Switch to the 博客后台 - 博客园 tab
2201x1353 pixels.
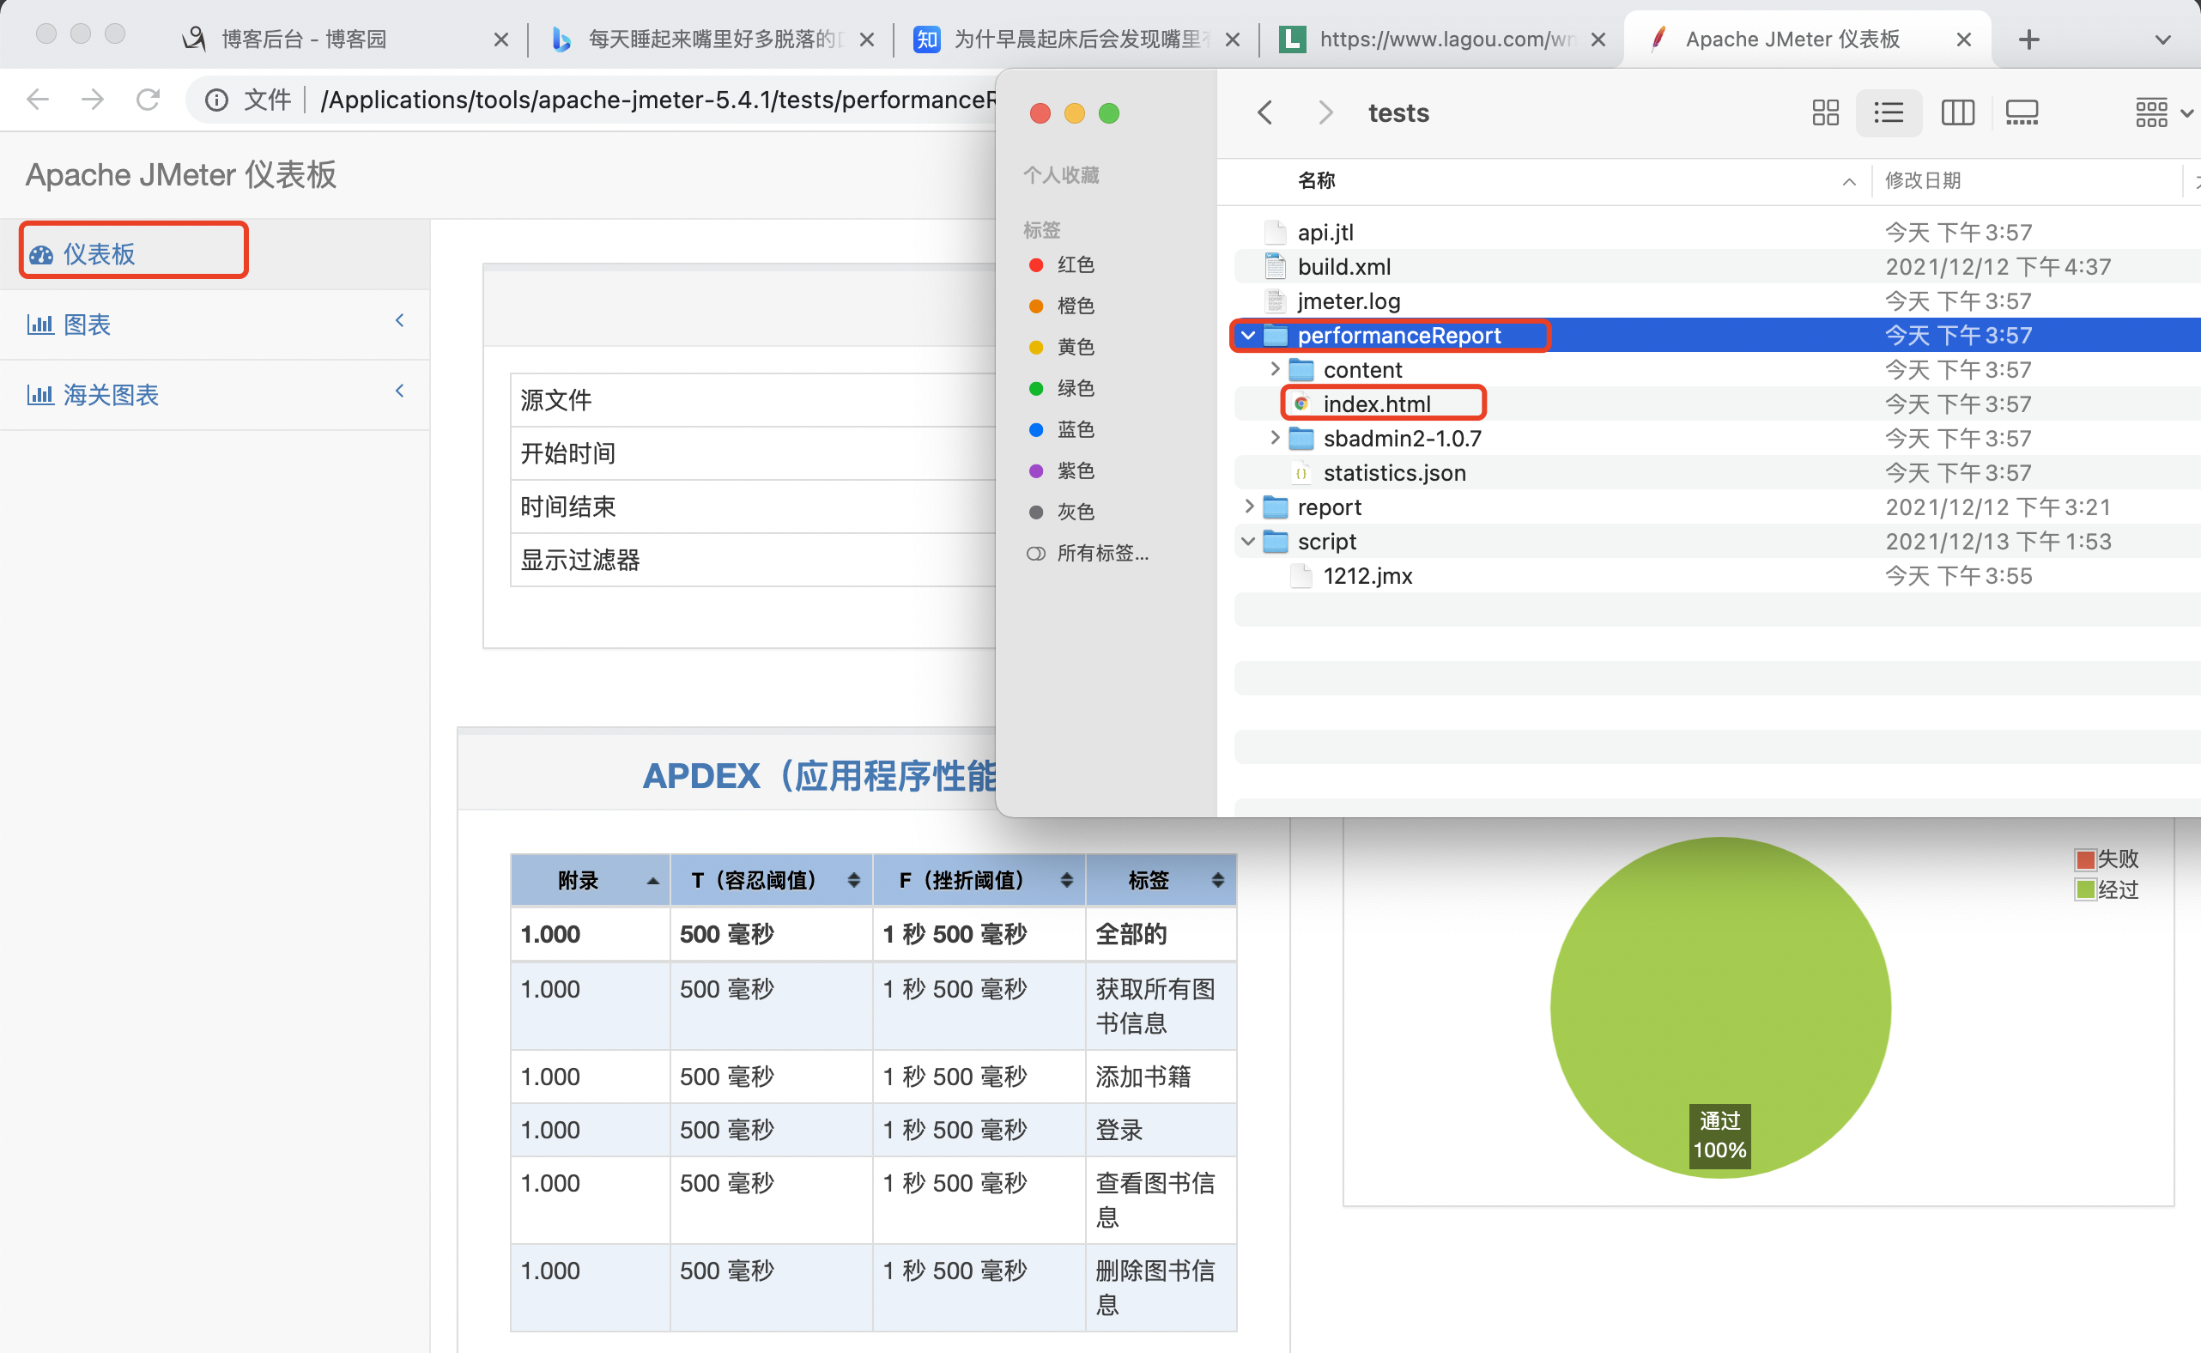tap(304, 39)
